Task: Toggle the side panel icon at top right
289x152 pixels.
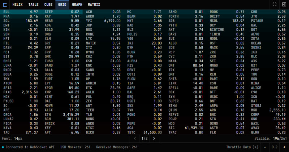Action: point(284,5)
